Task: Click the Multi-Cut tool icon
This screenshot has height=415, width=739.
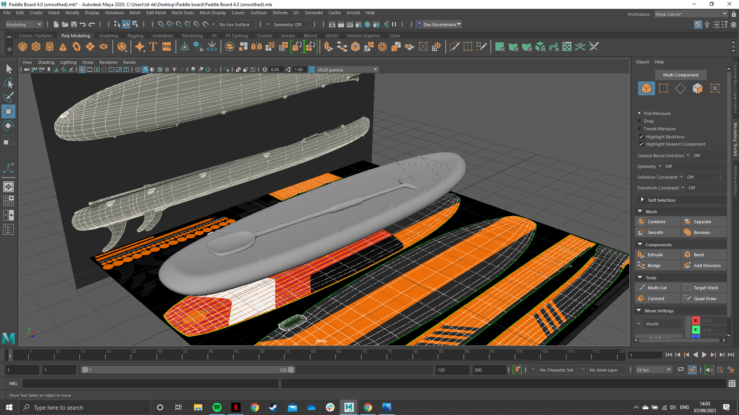Action: tap(641, 287)
